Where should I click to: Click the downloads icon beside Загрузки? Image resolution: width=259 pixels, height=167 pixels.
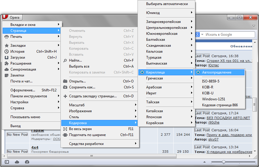point(7,57)
